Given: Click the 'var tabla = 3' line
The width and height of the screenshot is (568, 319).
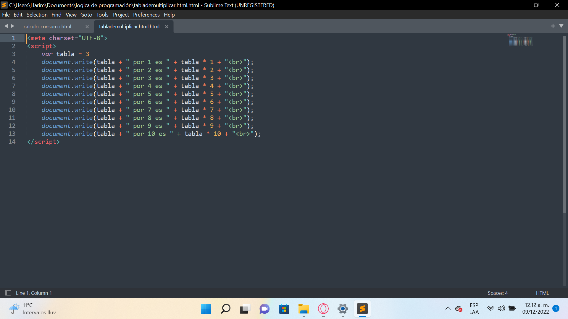Looking at the screenshot, I should click(x=65, y=54).
